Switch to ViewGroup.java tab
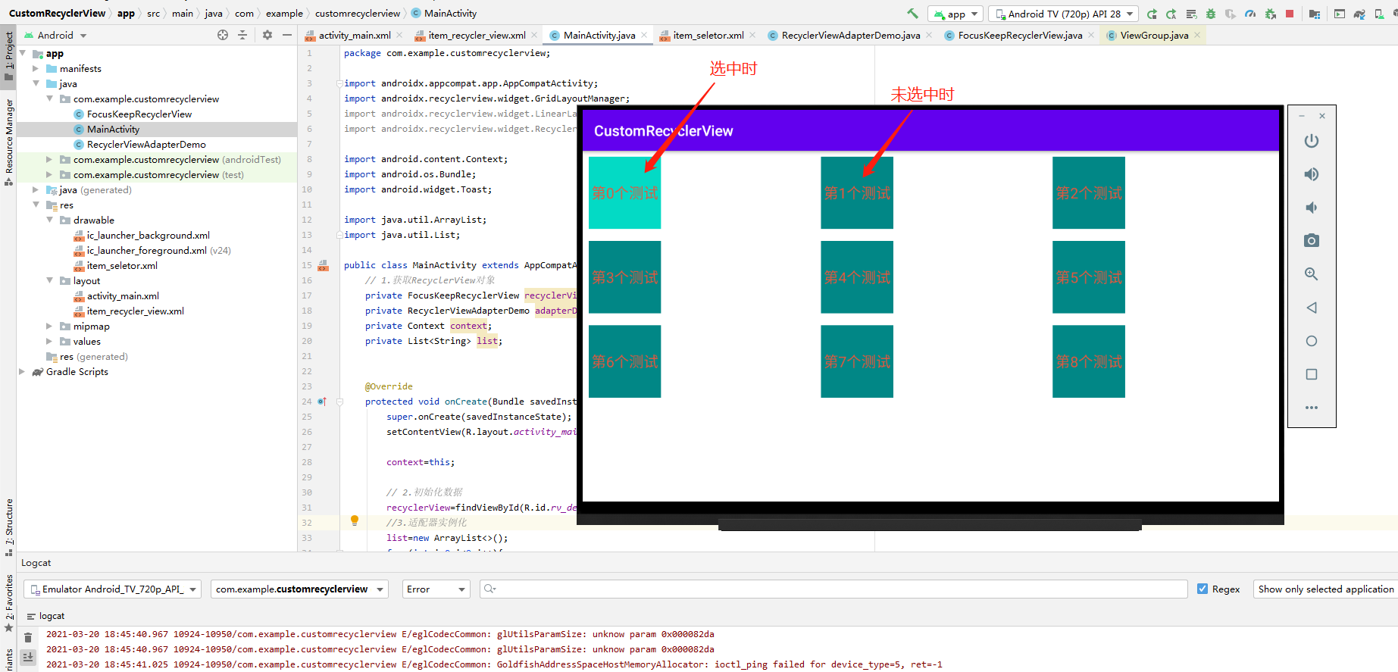The height and width of the screenshot is (672, 1398). (x=1154, y=36)
